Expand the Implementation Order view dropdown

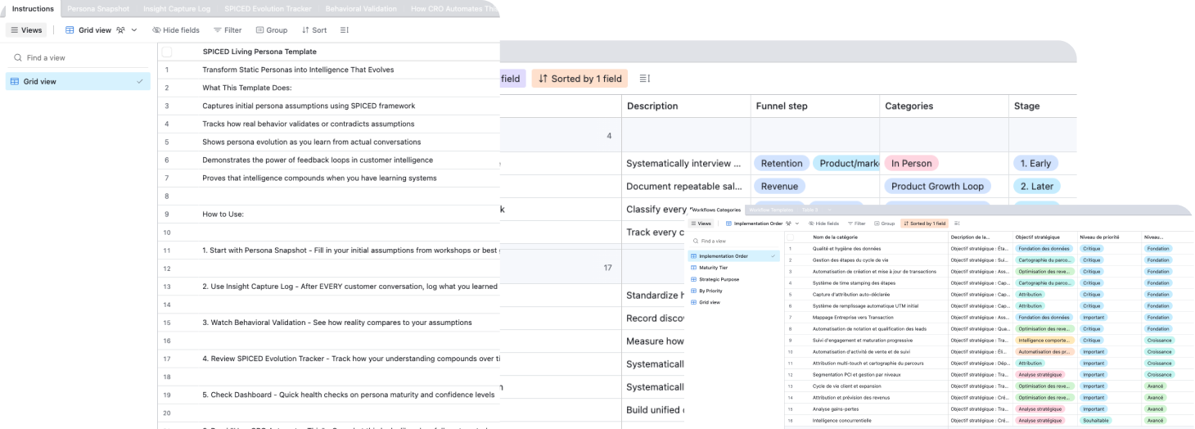[x=796, y=223]
